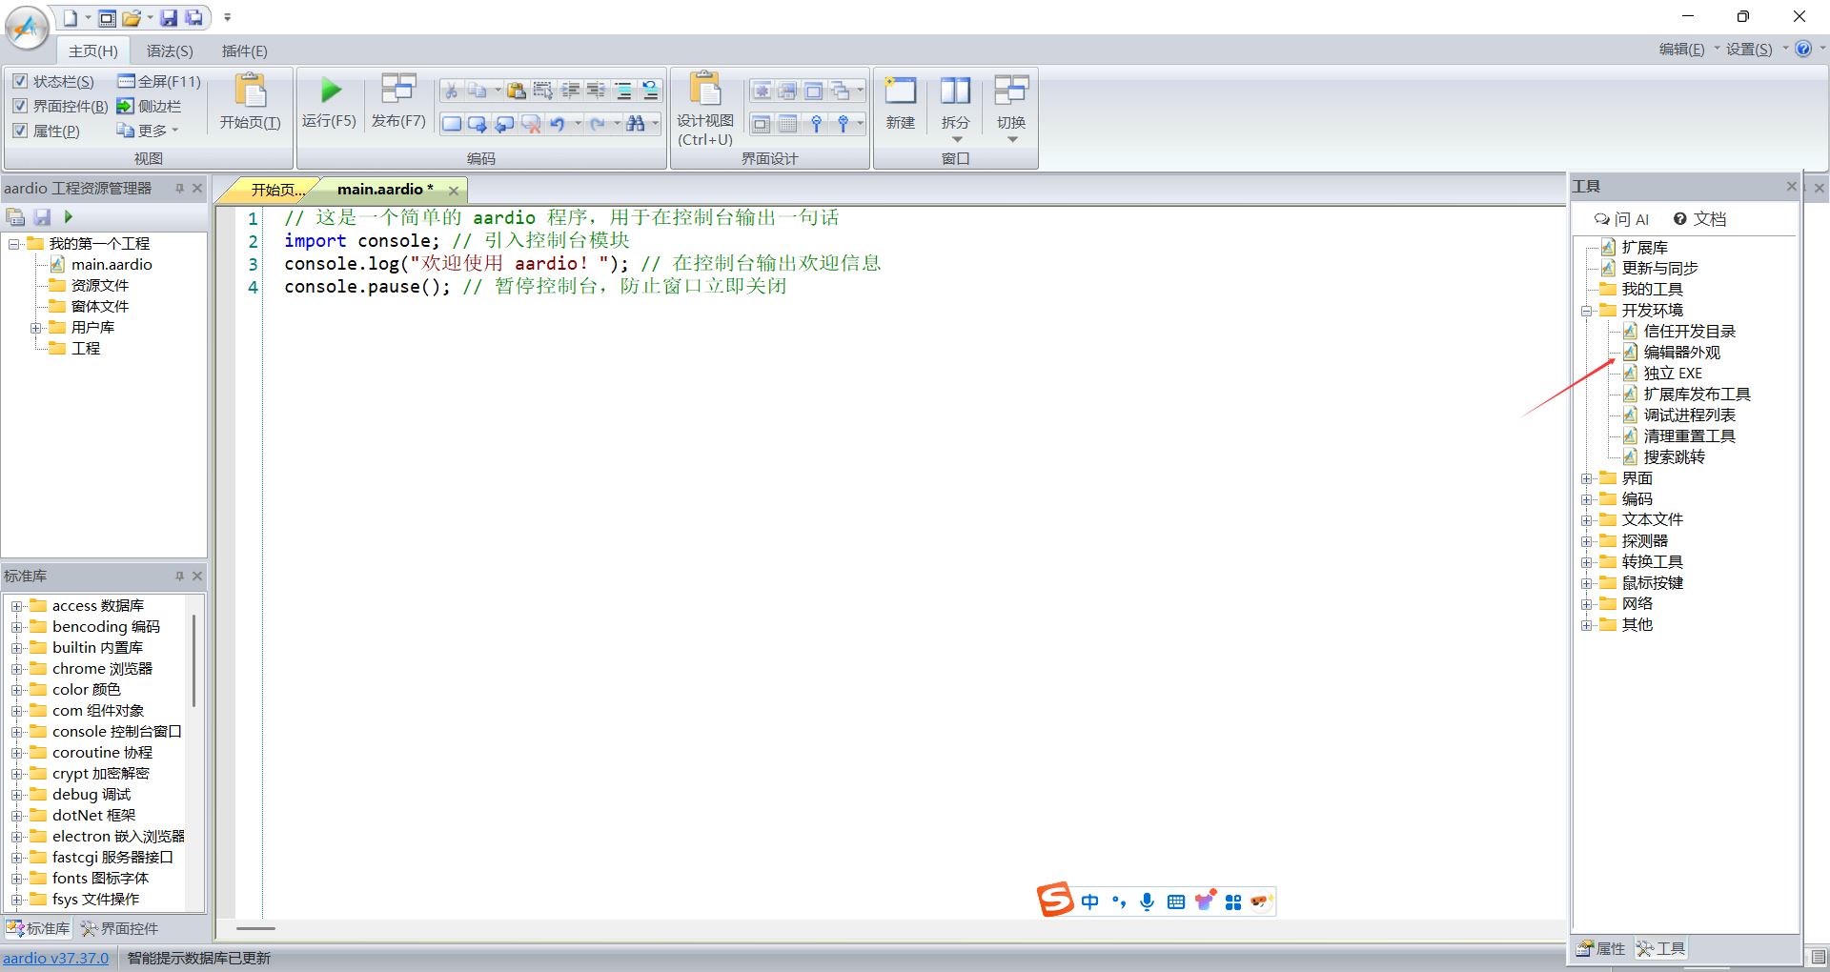Screen dimensions: 1830x972
Task: Click the Sogou input method microphone icon
Action: point(1148,901)
